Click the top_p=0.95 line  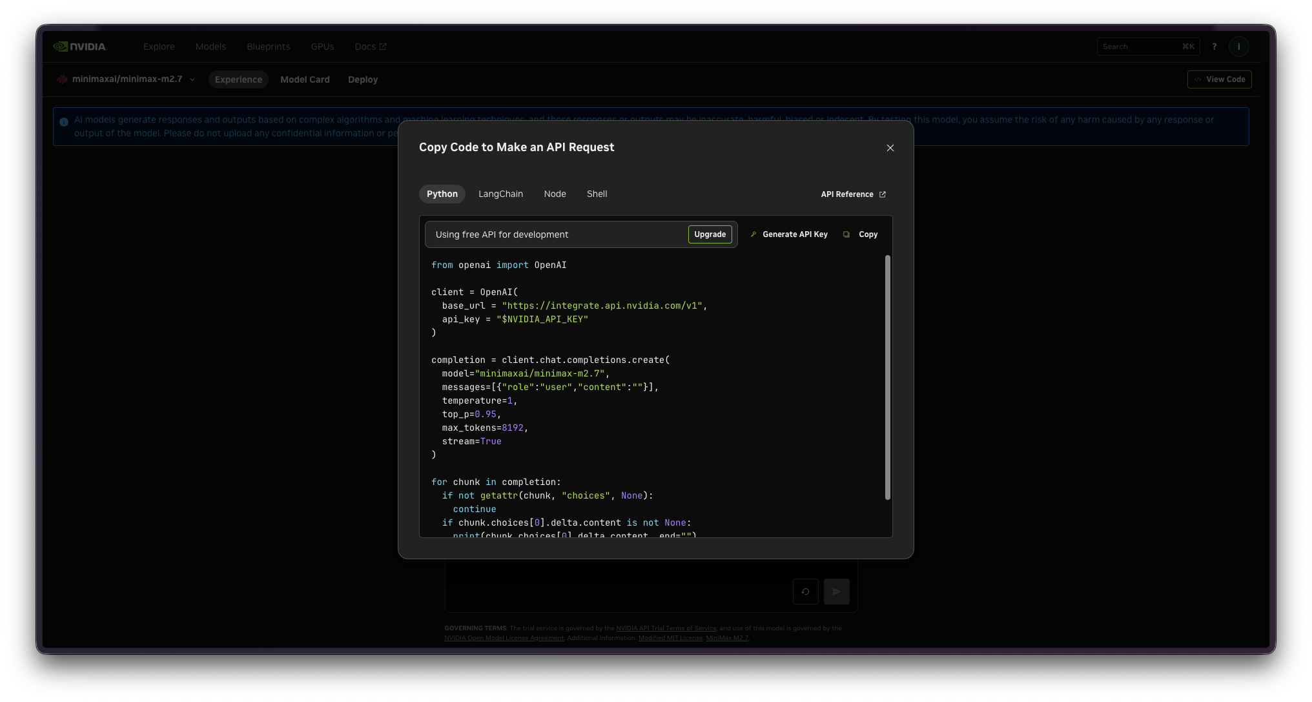pos(471,414)
